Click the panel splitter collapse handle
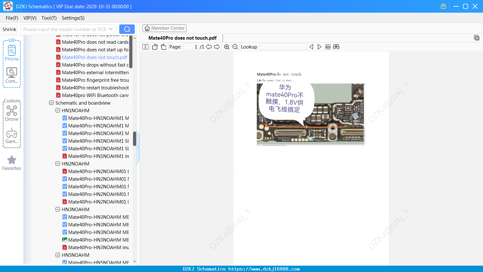This screenshot has height=272, width=483. pyautogui.click(x=138, y=146)
